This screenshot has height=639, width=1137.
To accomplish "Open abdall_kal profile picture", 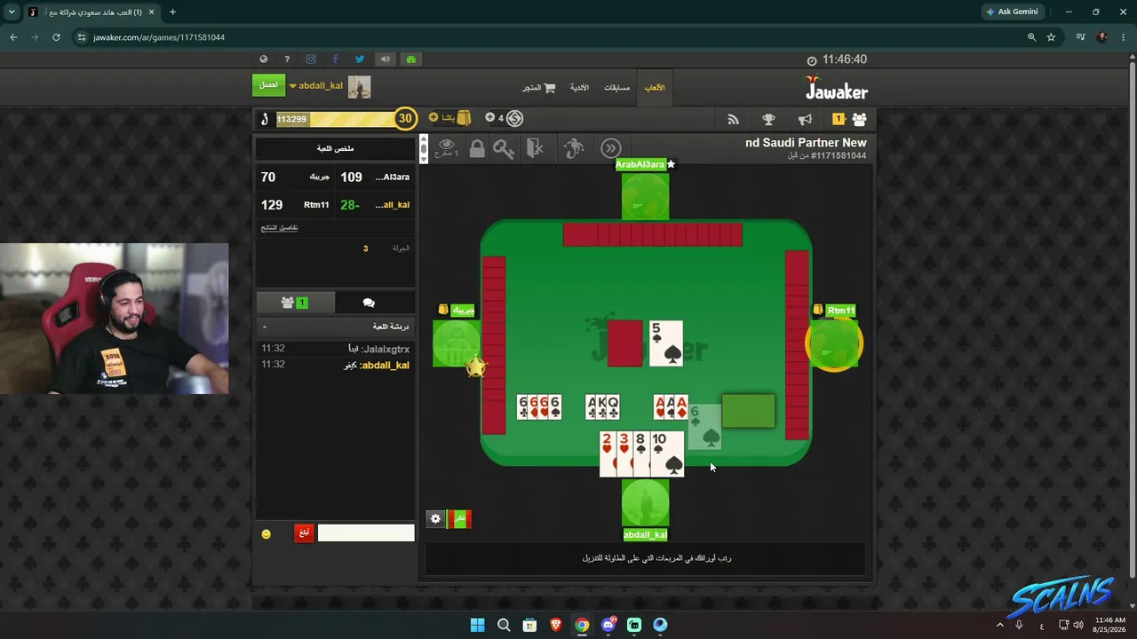I will (359, 86).
